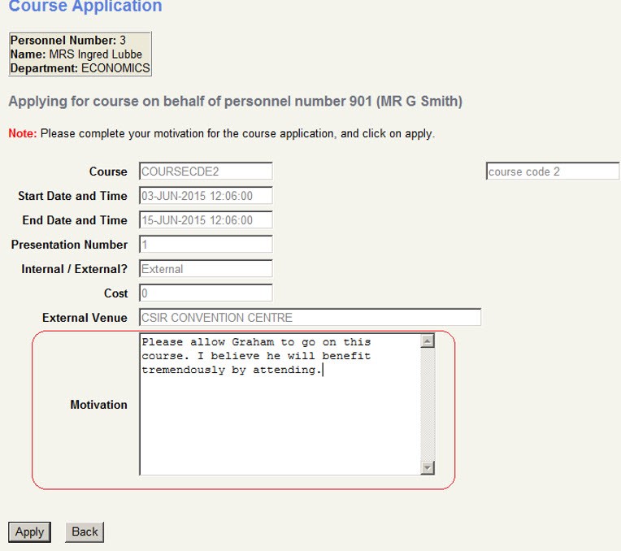The width and height of the screenshot is (621, 551).
Task: Click the External Venue field
Action: [x=309, y=318]
